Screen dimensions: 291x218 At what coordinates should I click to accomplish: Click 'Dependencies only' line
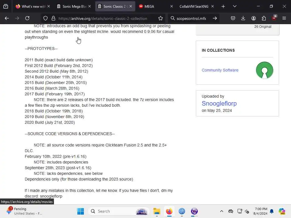[79, 179]
